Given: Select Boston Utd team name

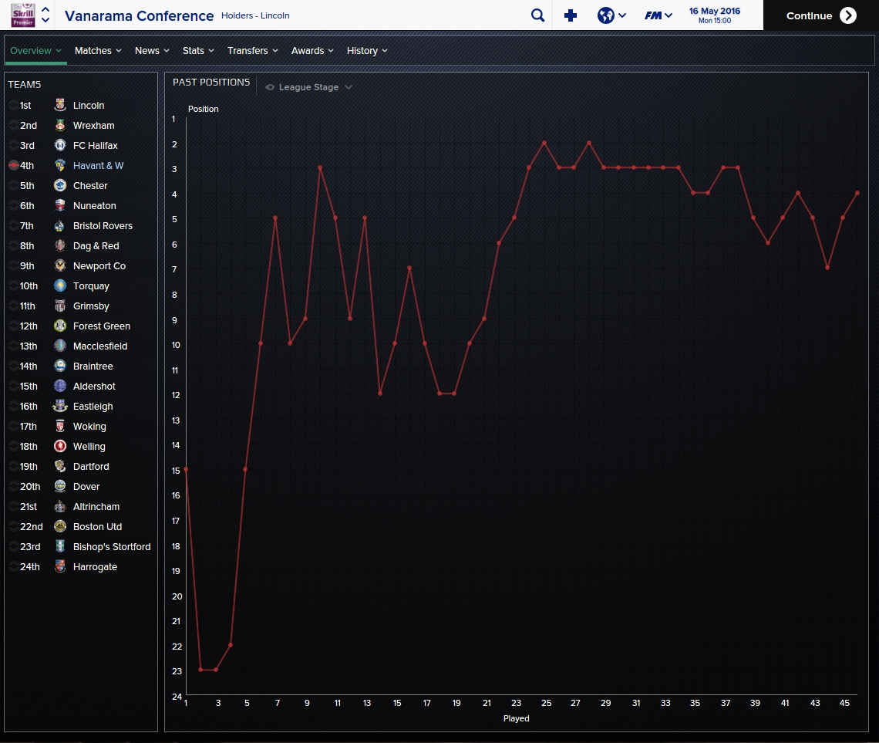Looking at the screenshot, I should pyautogui.click(x=98, y=526).
